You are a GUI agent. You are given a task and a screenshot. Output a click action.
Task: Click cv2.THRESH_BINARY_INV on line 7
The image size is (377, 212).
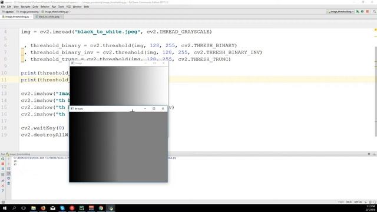228,52
